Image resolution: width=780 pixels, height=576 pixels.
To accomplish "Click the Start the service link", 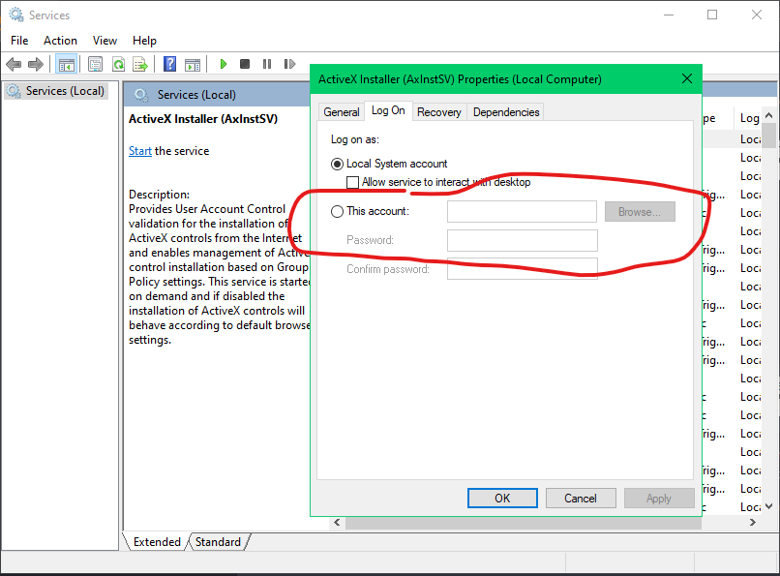I will (140, 151).
